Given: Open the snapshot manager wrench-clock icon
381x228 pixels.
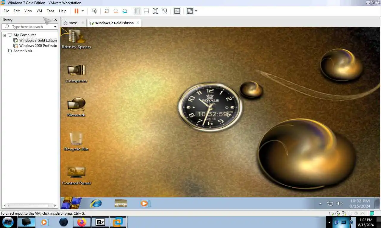Looking at the screenshot, I should coord(125,11).
